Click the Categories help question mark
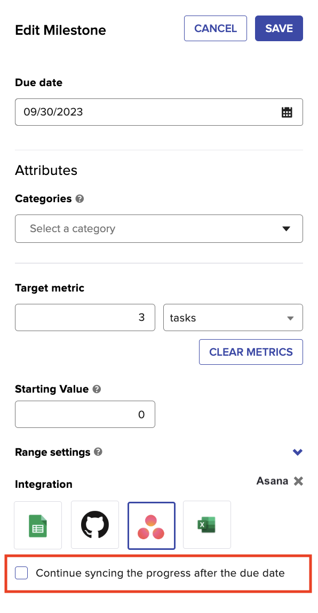This screenshot has height=613, width=318. click(79, 199)
